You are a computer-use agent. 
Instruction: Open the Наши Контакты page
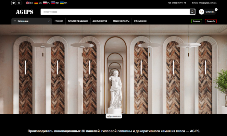click(x=121, y=21)
